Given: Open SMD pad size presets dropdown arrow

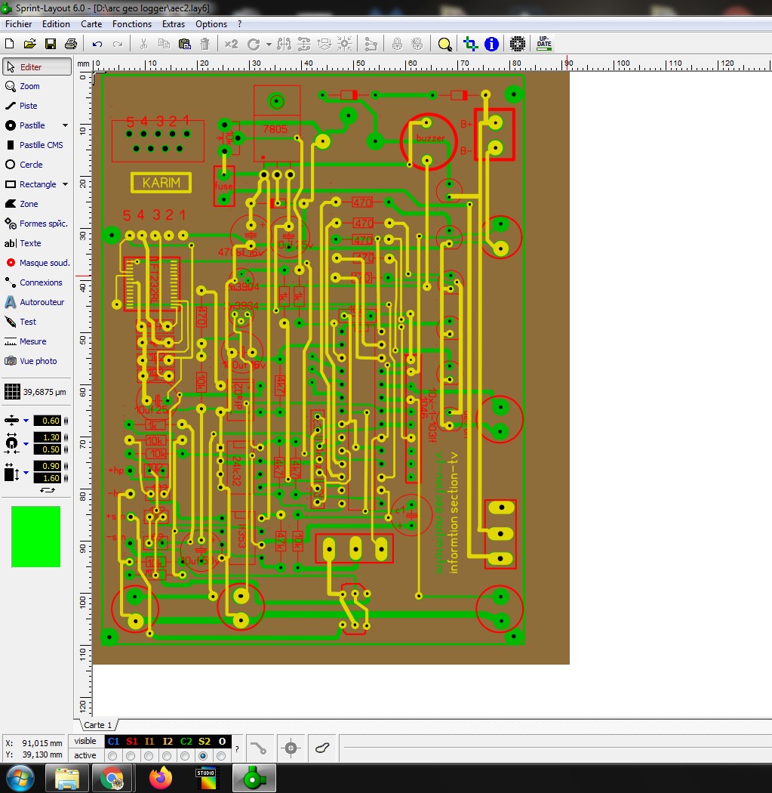Looking at the screenshot, I should (x=26, y=472).
